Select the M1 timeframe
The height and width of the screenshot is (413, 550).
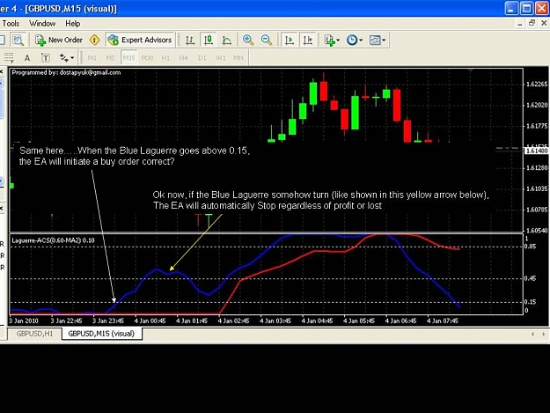click(x=92, y=58)
